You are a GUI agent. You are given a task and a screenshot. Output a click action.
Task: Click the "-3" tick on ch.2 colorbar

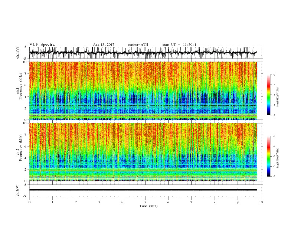click(274, 136)
